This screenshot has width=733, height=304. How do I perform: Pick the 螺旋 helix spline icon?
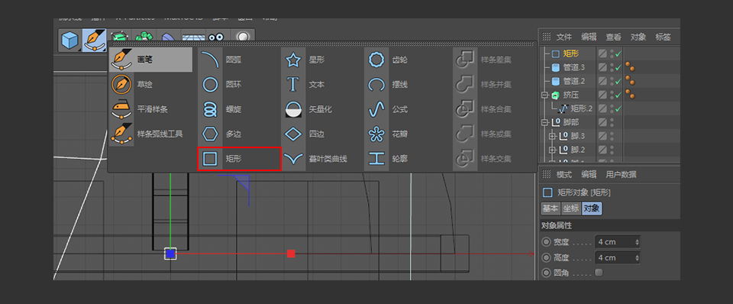[x=210, y=109]
